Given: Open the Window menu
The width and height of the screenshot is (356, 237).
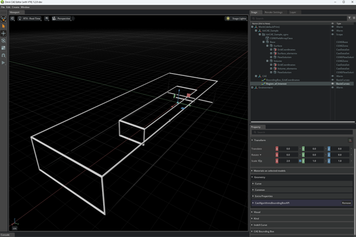Looking at the screenshot, I should point(25,7).
